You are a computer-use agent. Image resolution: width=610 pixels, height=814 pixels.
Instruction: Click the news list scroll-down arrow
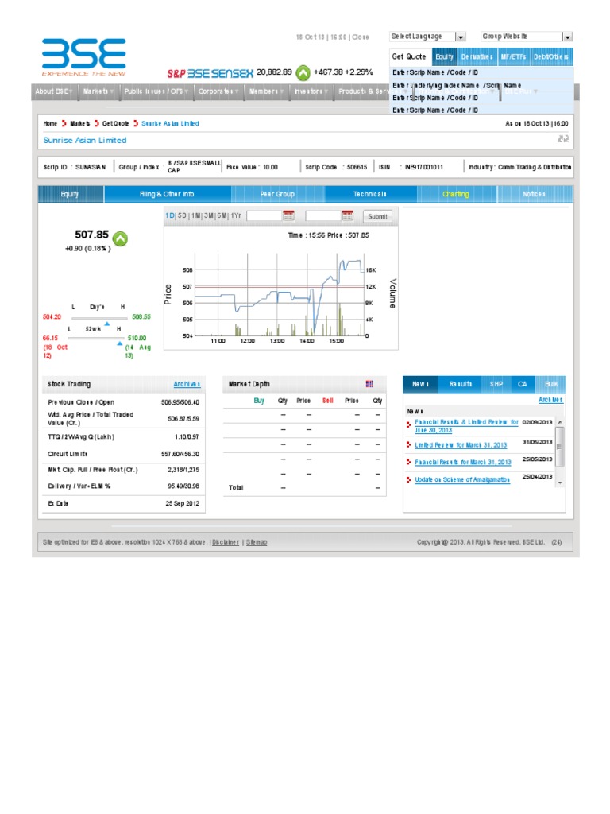[560, 483]
